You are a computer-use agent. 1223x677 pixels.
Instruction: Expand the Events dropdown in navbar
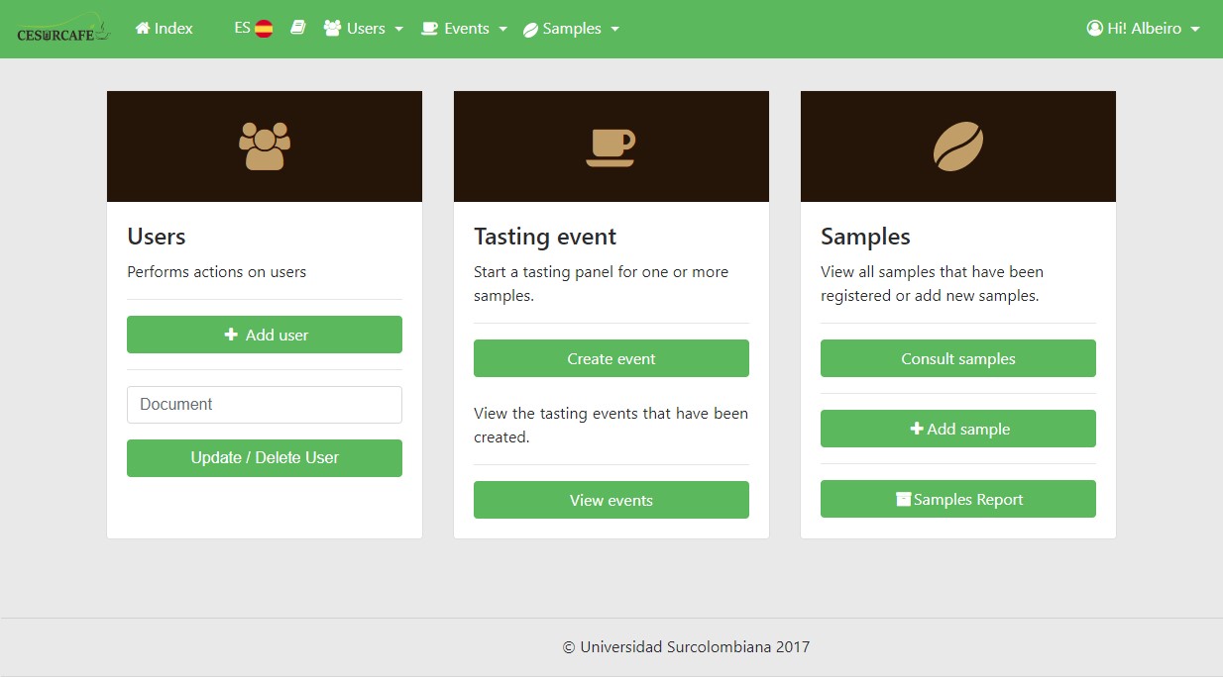(x=465, y=29)
